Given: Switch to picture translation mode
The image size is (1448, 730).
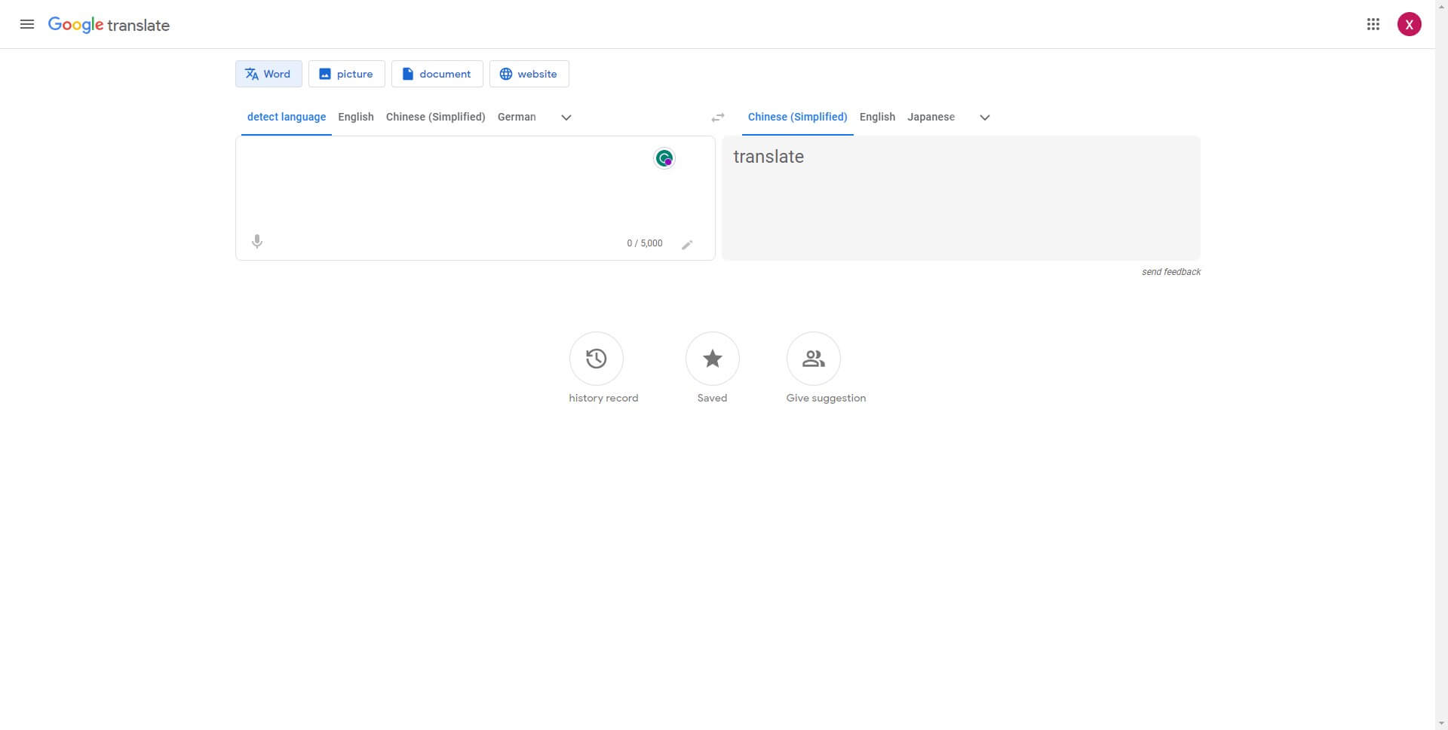Looking at the screenshot, I should pos(346,74).
